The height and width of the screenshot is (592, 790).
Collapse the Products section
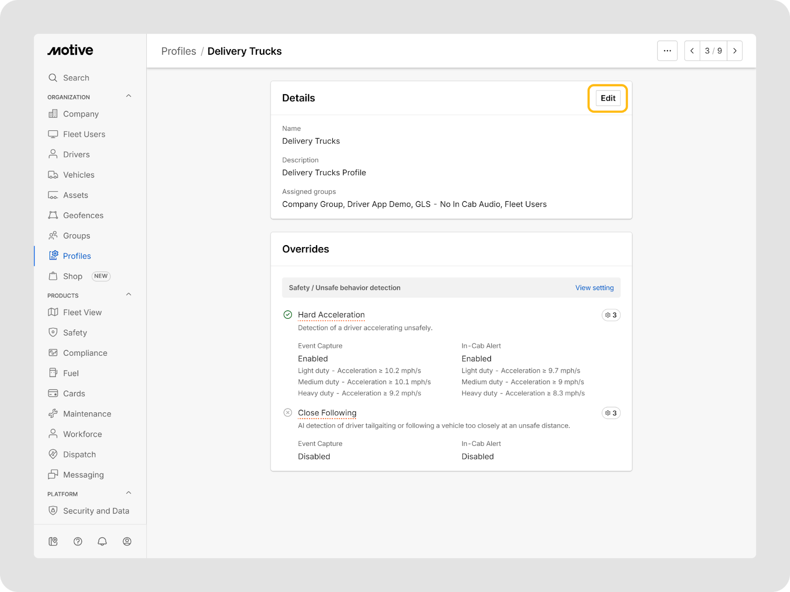click(128, 295)
